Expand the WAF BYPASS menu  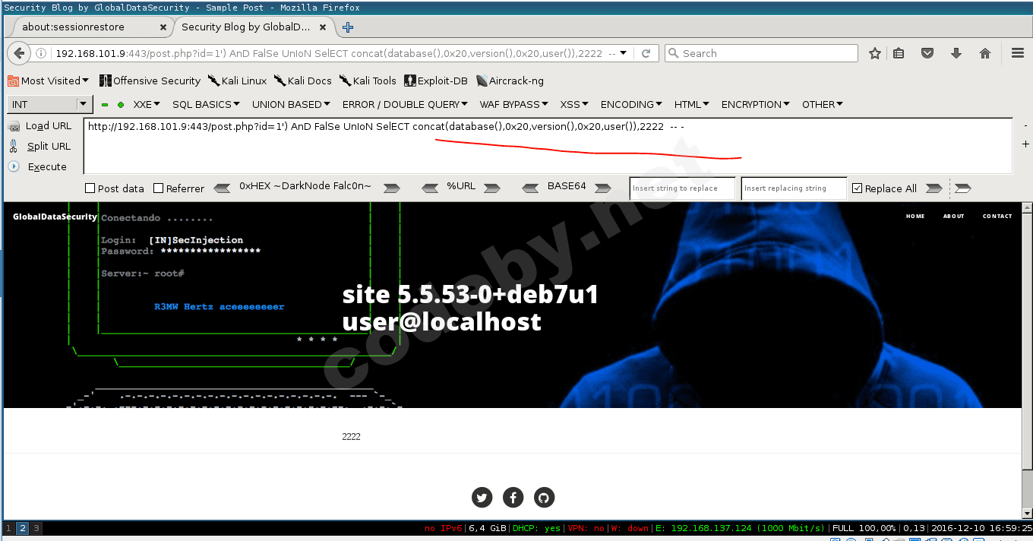(x=514, y=105)
